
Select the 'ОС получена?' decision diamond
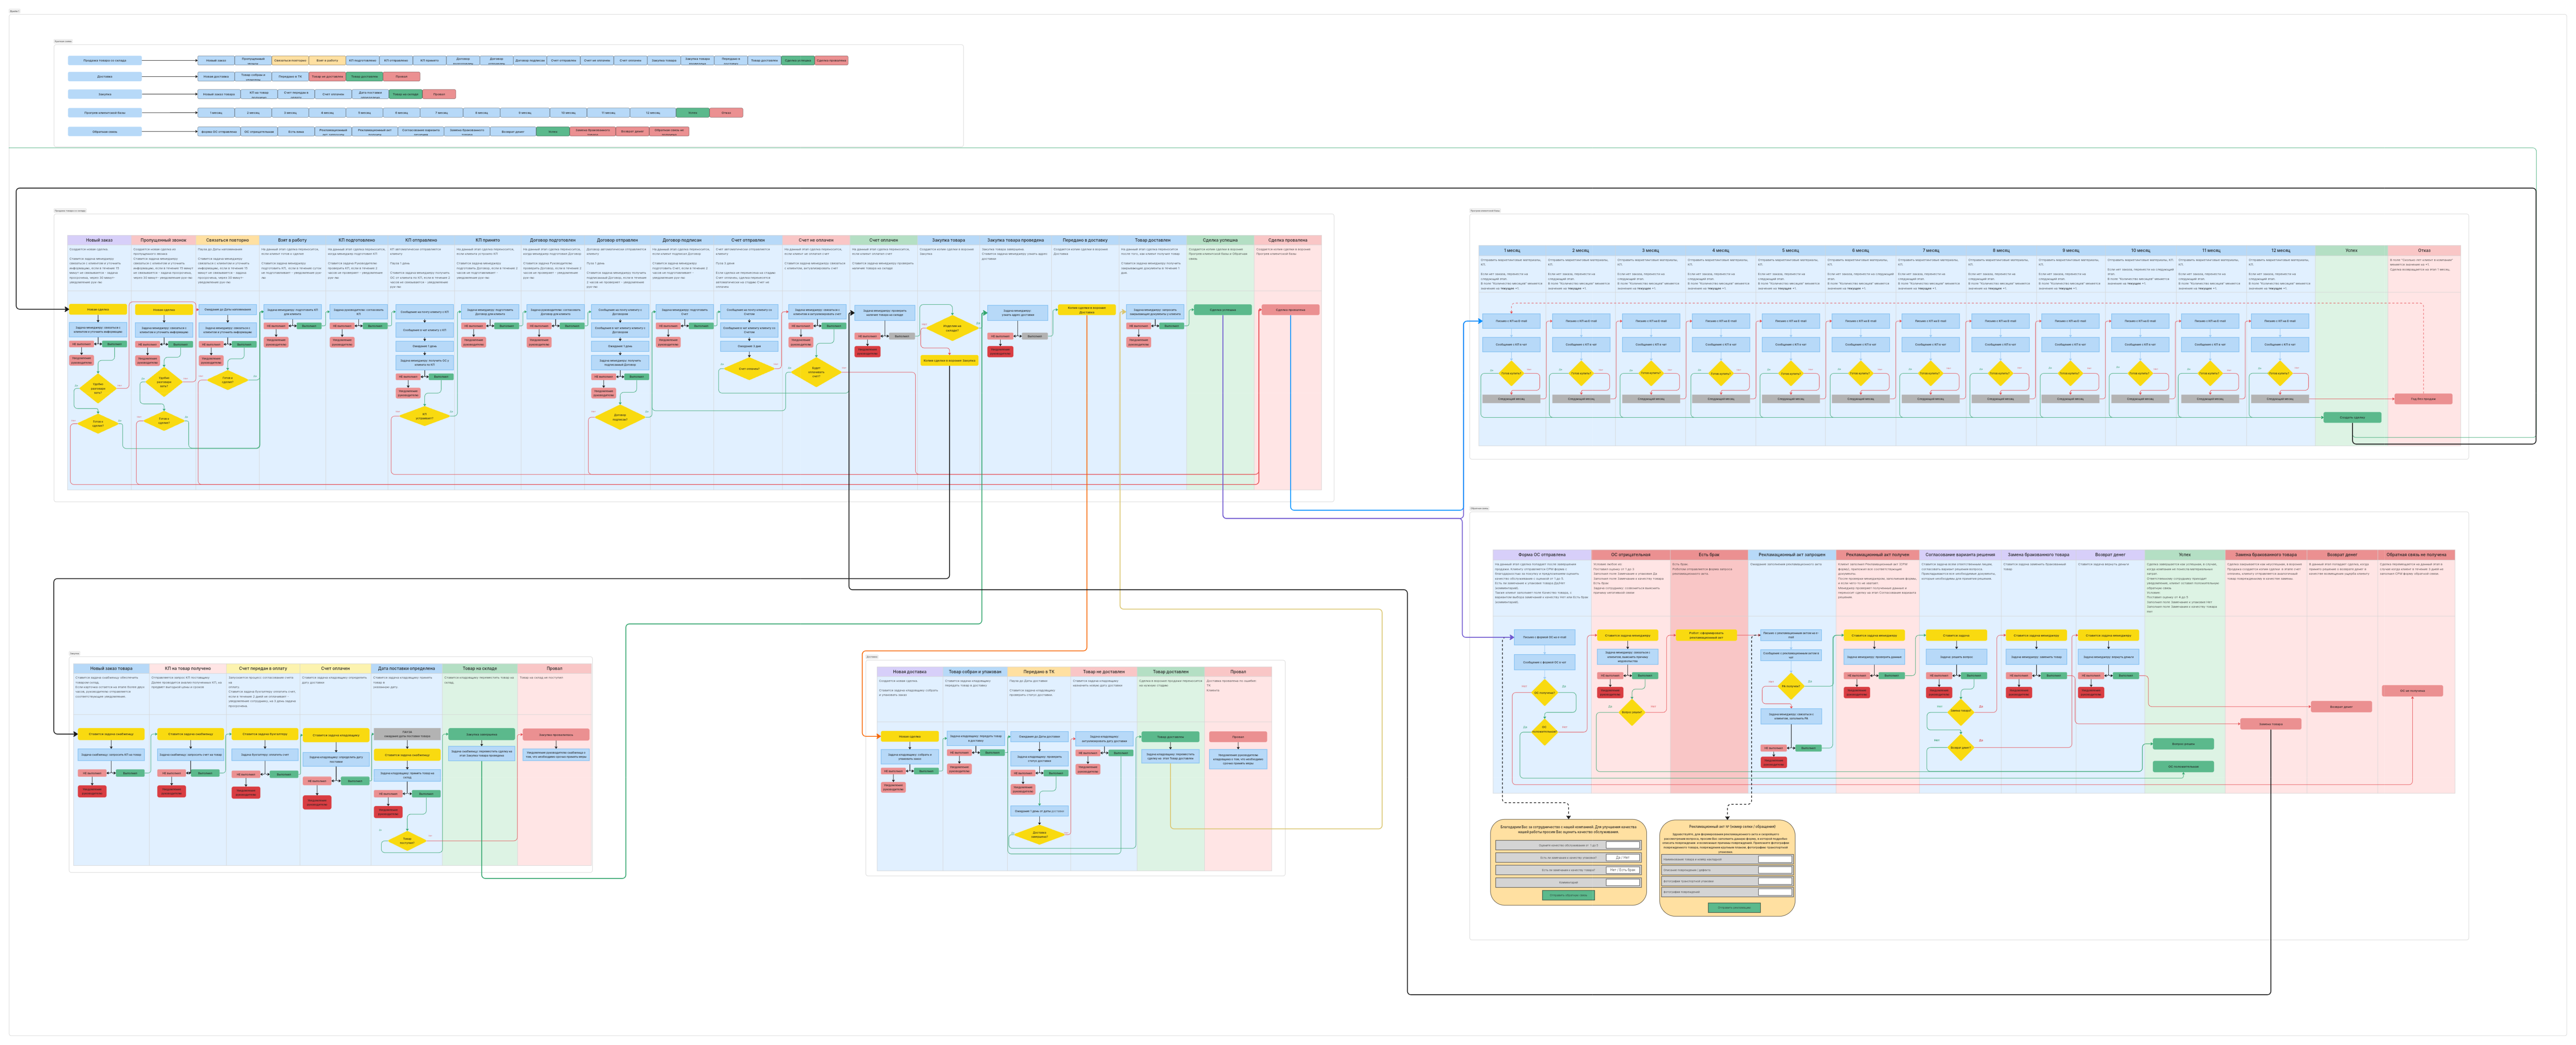point(1544,692)
